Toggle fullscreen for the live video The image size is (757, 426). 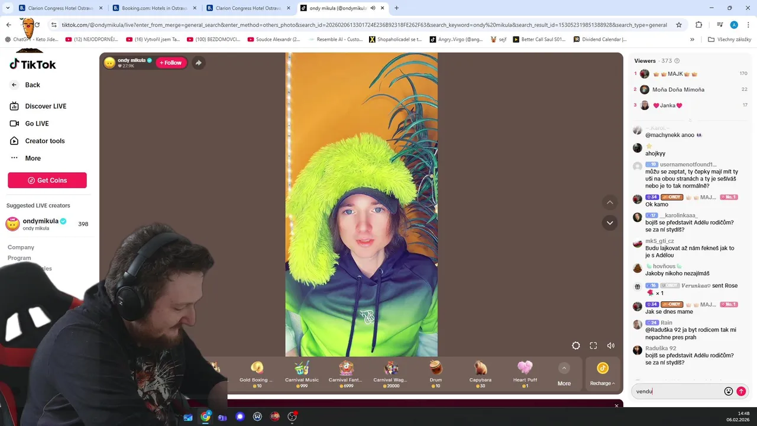(593, 346)
